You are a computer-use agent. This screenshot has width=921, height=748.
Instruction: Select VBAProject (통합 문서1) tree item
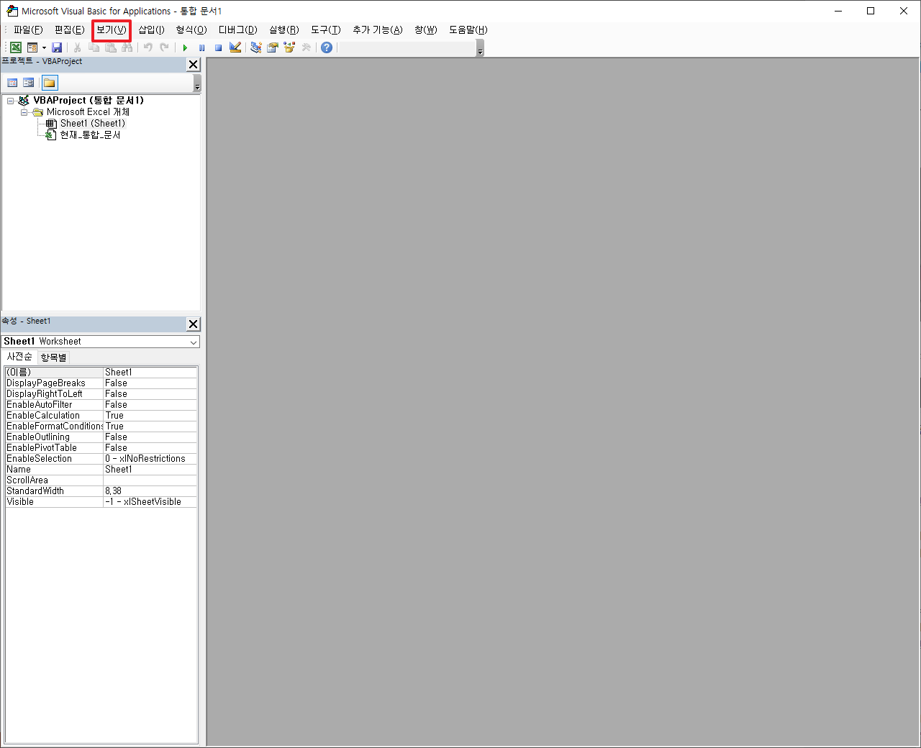coord(89,101)
